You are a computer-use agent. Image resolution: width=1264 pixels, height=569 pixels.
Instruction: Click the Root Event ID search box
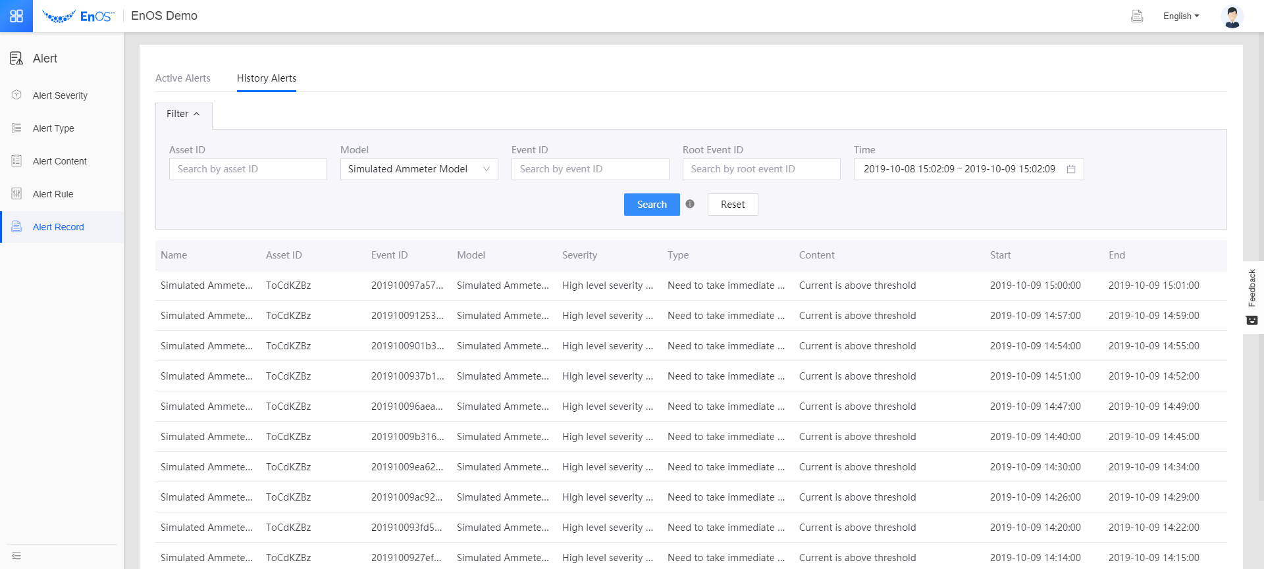point(761,169)
